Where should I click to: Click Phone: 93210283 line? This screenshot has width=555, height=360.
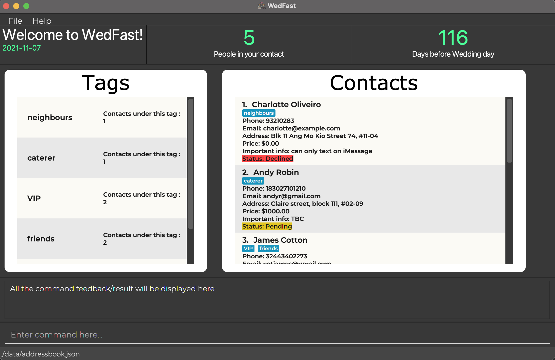[268, 121]
